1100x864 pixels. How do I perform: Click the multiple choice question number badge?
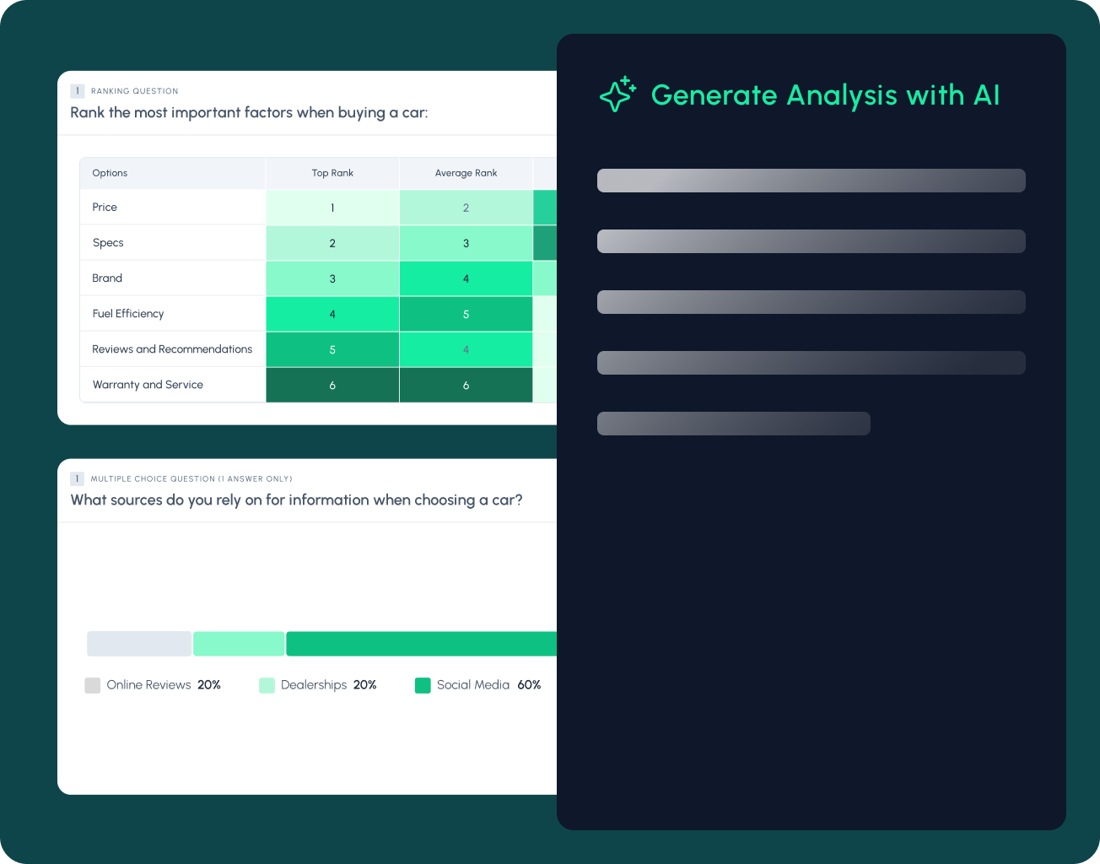[77, 478]
